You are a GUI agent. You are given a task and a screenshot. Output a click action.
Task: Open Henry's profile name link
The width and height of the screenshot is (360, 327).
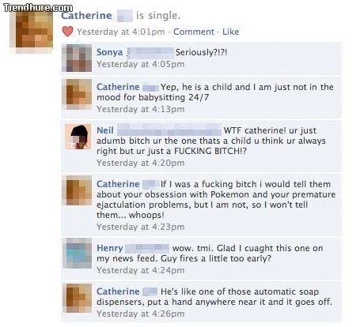pos(110,248)
